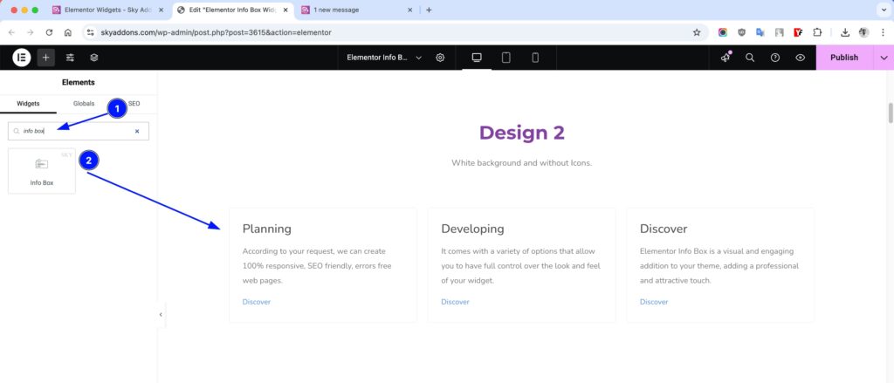Open the structure layers icon
Screen dimensions: 894x383
pyautogui.click(x=94, y=58)
